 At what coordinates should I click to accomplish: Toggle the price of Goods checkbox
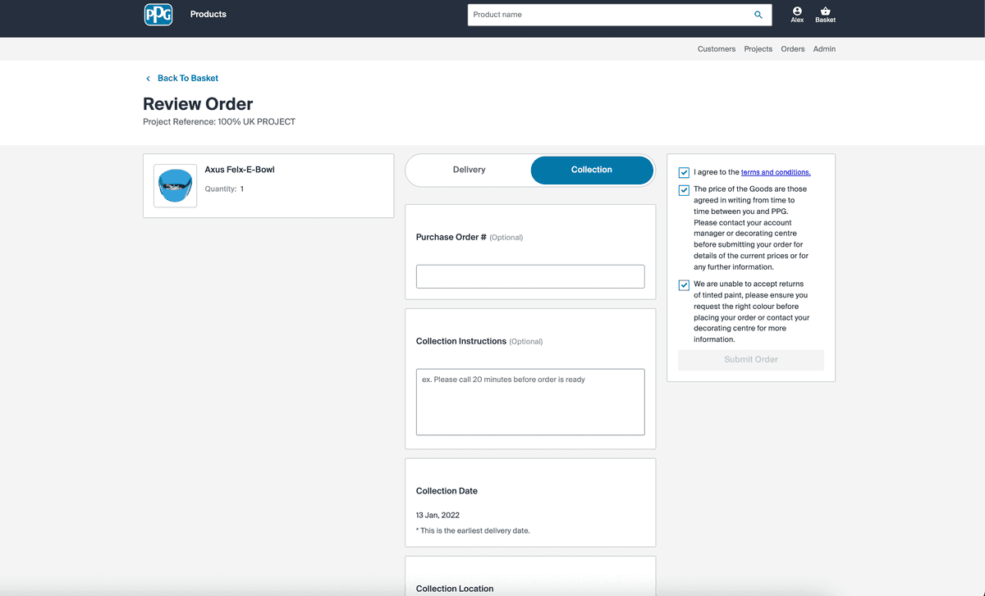[x=684, y=190]
